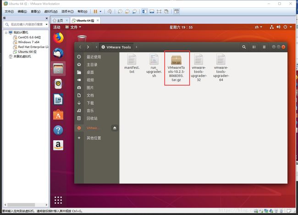Select the vmware-tools-upgrader-32 file
This screenshot has height=215, width=298.
pos(199,68)
